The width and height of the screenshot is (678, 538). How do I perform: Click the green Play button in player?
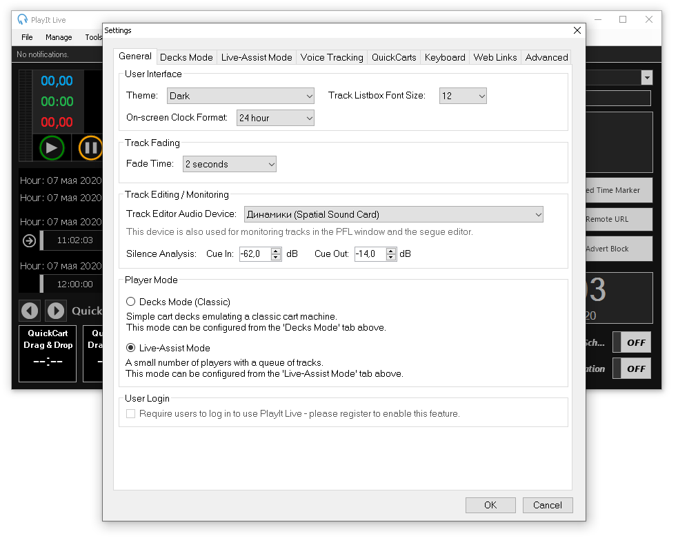52,147
